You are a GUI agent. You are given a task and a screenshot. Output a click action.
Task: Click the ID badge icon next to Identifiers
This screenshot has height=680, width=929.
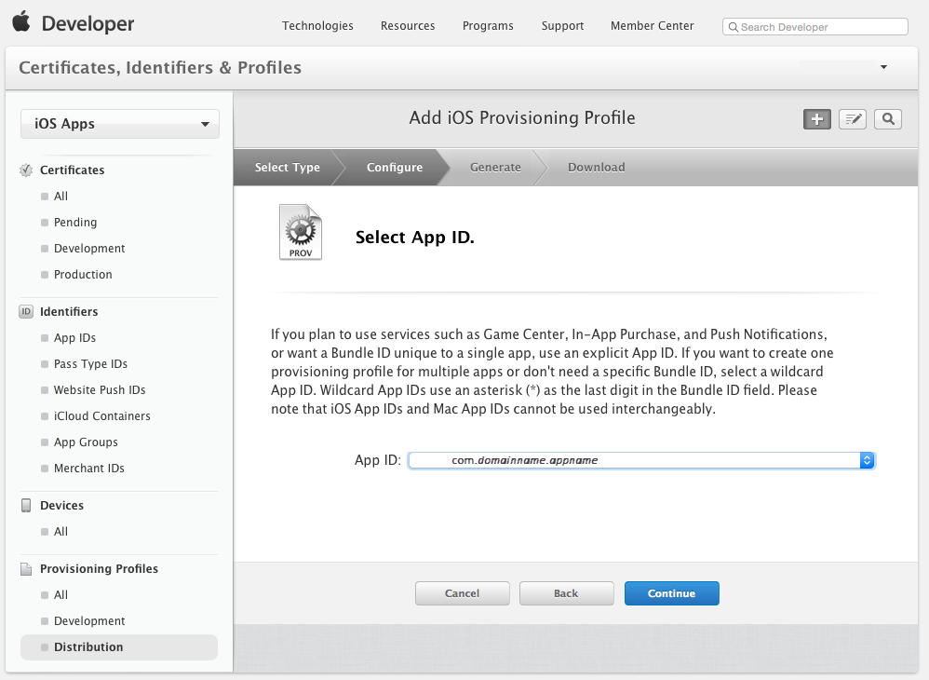click(x=24, y=311)
